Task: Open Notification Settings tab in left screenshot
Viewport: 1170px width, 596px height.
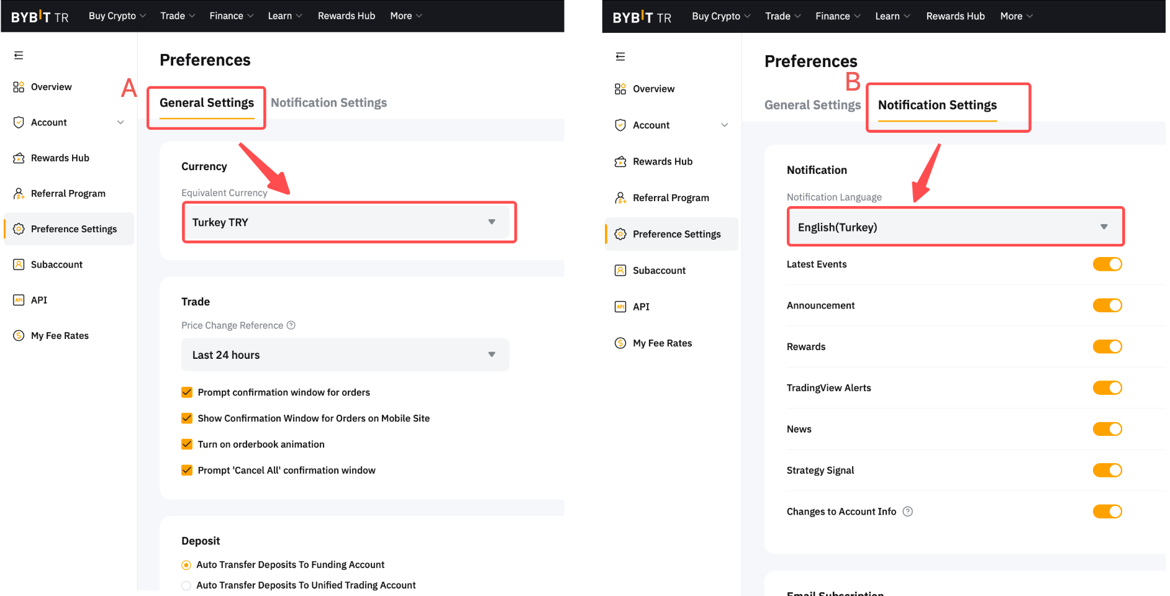Action: pyautogui.click(x=329, y=103)
